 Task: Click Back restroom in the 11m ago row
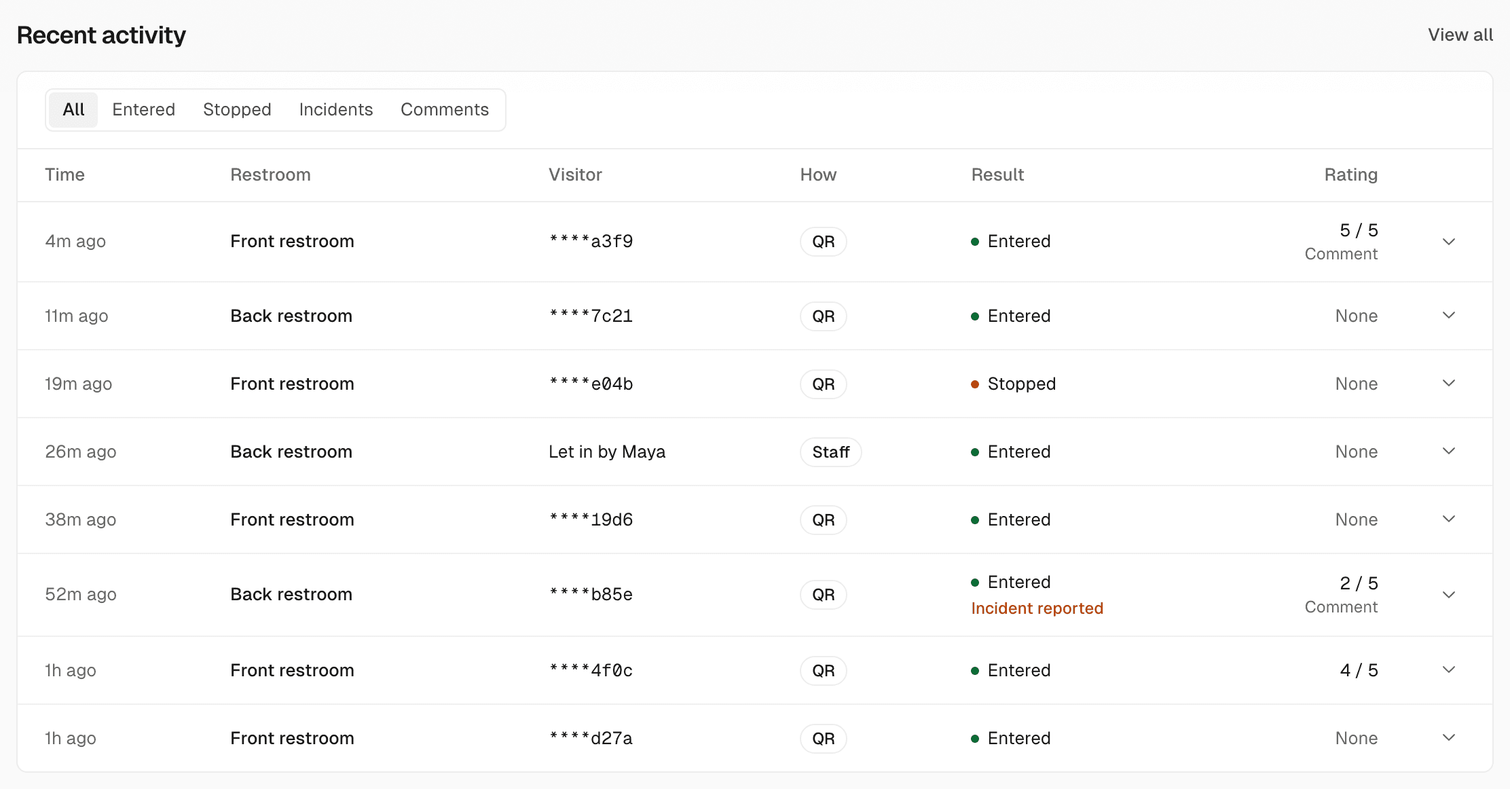tap(291, 316)
